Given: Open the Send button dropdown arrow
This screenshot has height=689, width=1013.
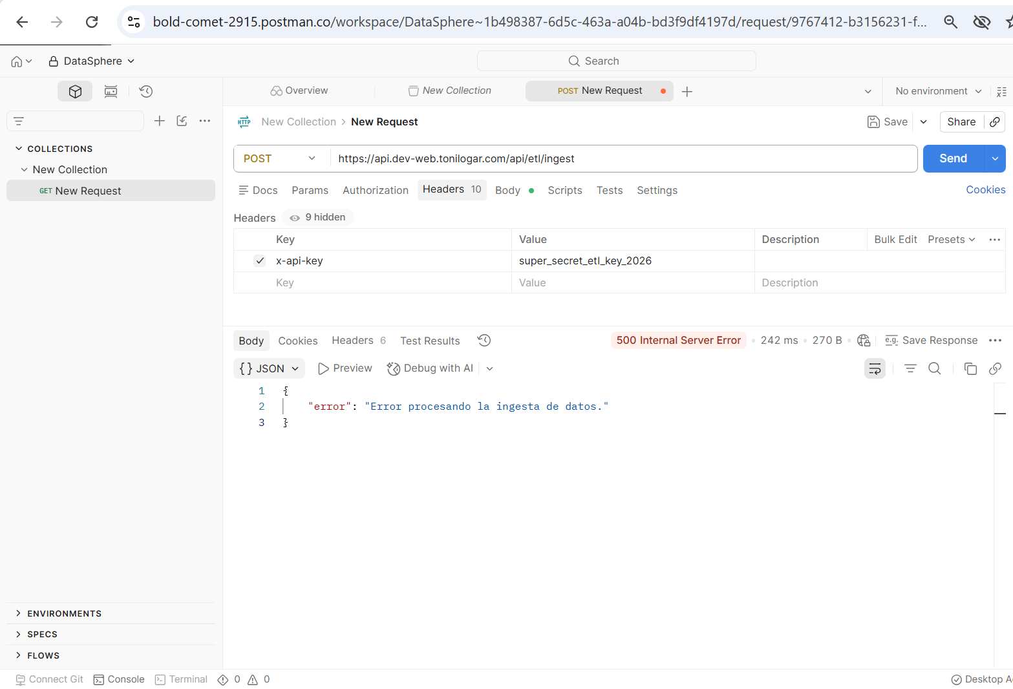Looking at the screenshot, I should [995, 159].
